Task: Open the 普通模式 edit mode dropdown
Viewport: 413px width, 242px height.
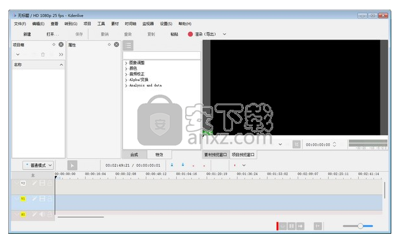Action: click(x=38, y=165)
